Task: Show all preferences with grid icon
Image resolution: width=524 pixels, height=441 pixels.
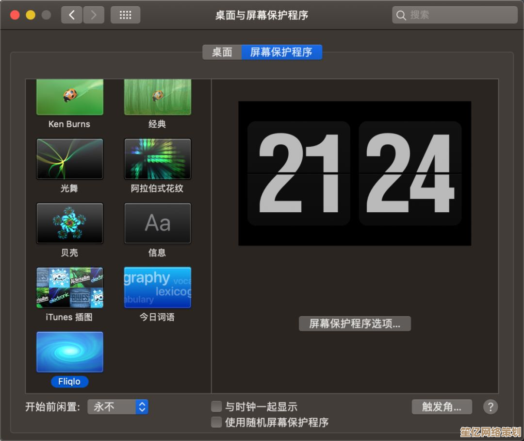Action: point(125,15)
